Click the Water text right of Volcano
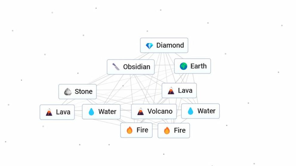The image size is (296, 166). point(206,111)
